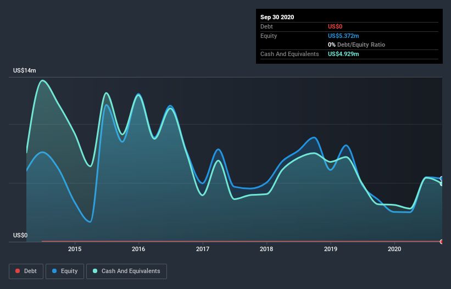The height and width of the screenshot is (289, 451).
Task: Click the red Debt endpoint marker
Action: [442, 242]
